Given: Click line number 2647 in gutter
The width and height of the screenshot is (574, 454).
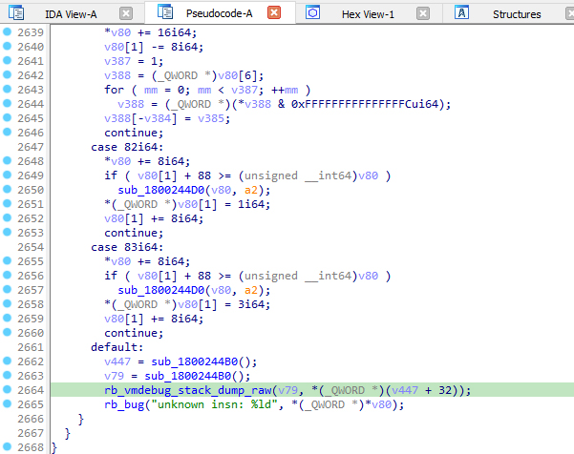Looking at the screenshot, I should 31,147.
